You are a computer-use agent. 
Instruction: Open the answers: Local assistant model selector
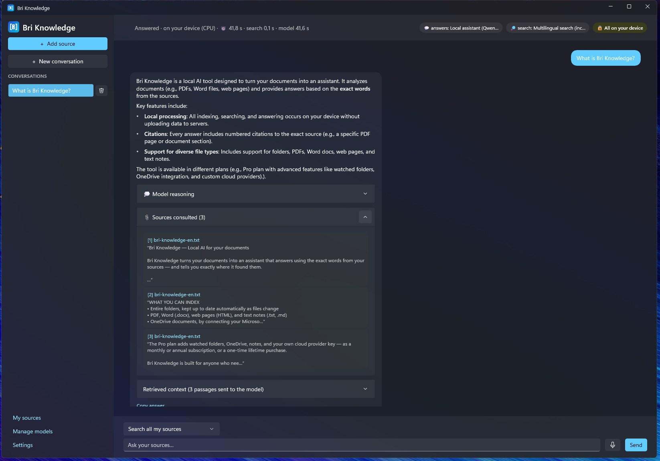pos(461,28)
